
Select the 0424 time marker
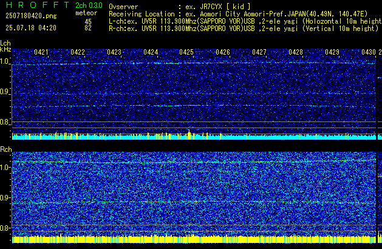pos(151,52)
